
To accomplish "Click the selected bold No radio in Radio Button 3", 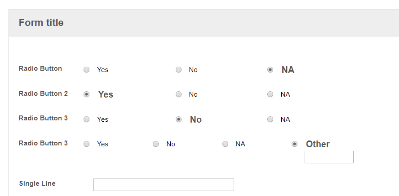I will pos(179,119).
